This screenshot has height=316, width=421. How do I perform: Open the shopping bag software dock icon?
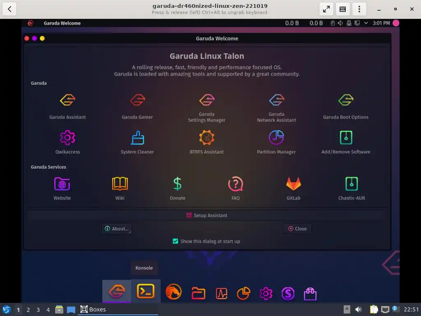coord(310,294)
